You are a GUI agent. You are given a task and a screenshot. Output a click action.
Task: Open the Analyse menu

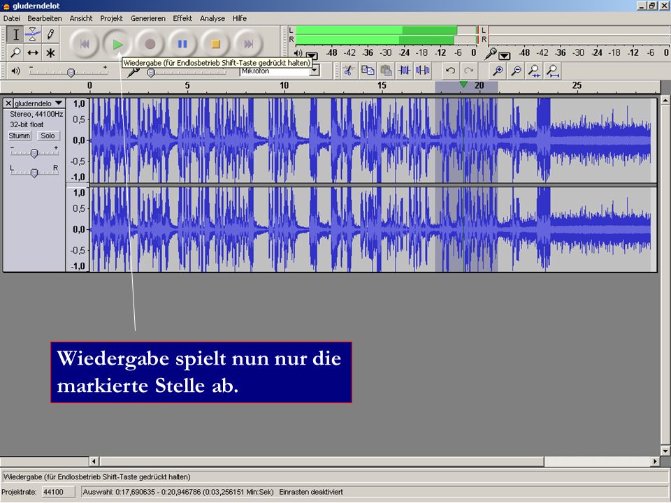pyautogui.click(x=212, y=18)
